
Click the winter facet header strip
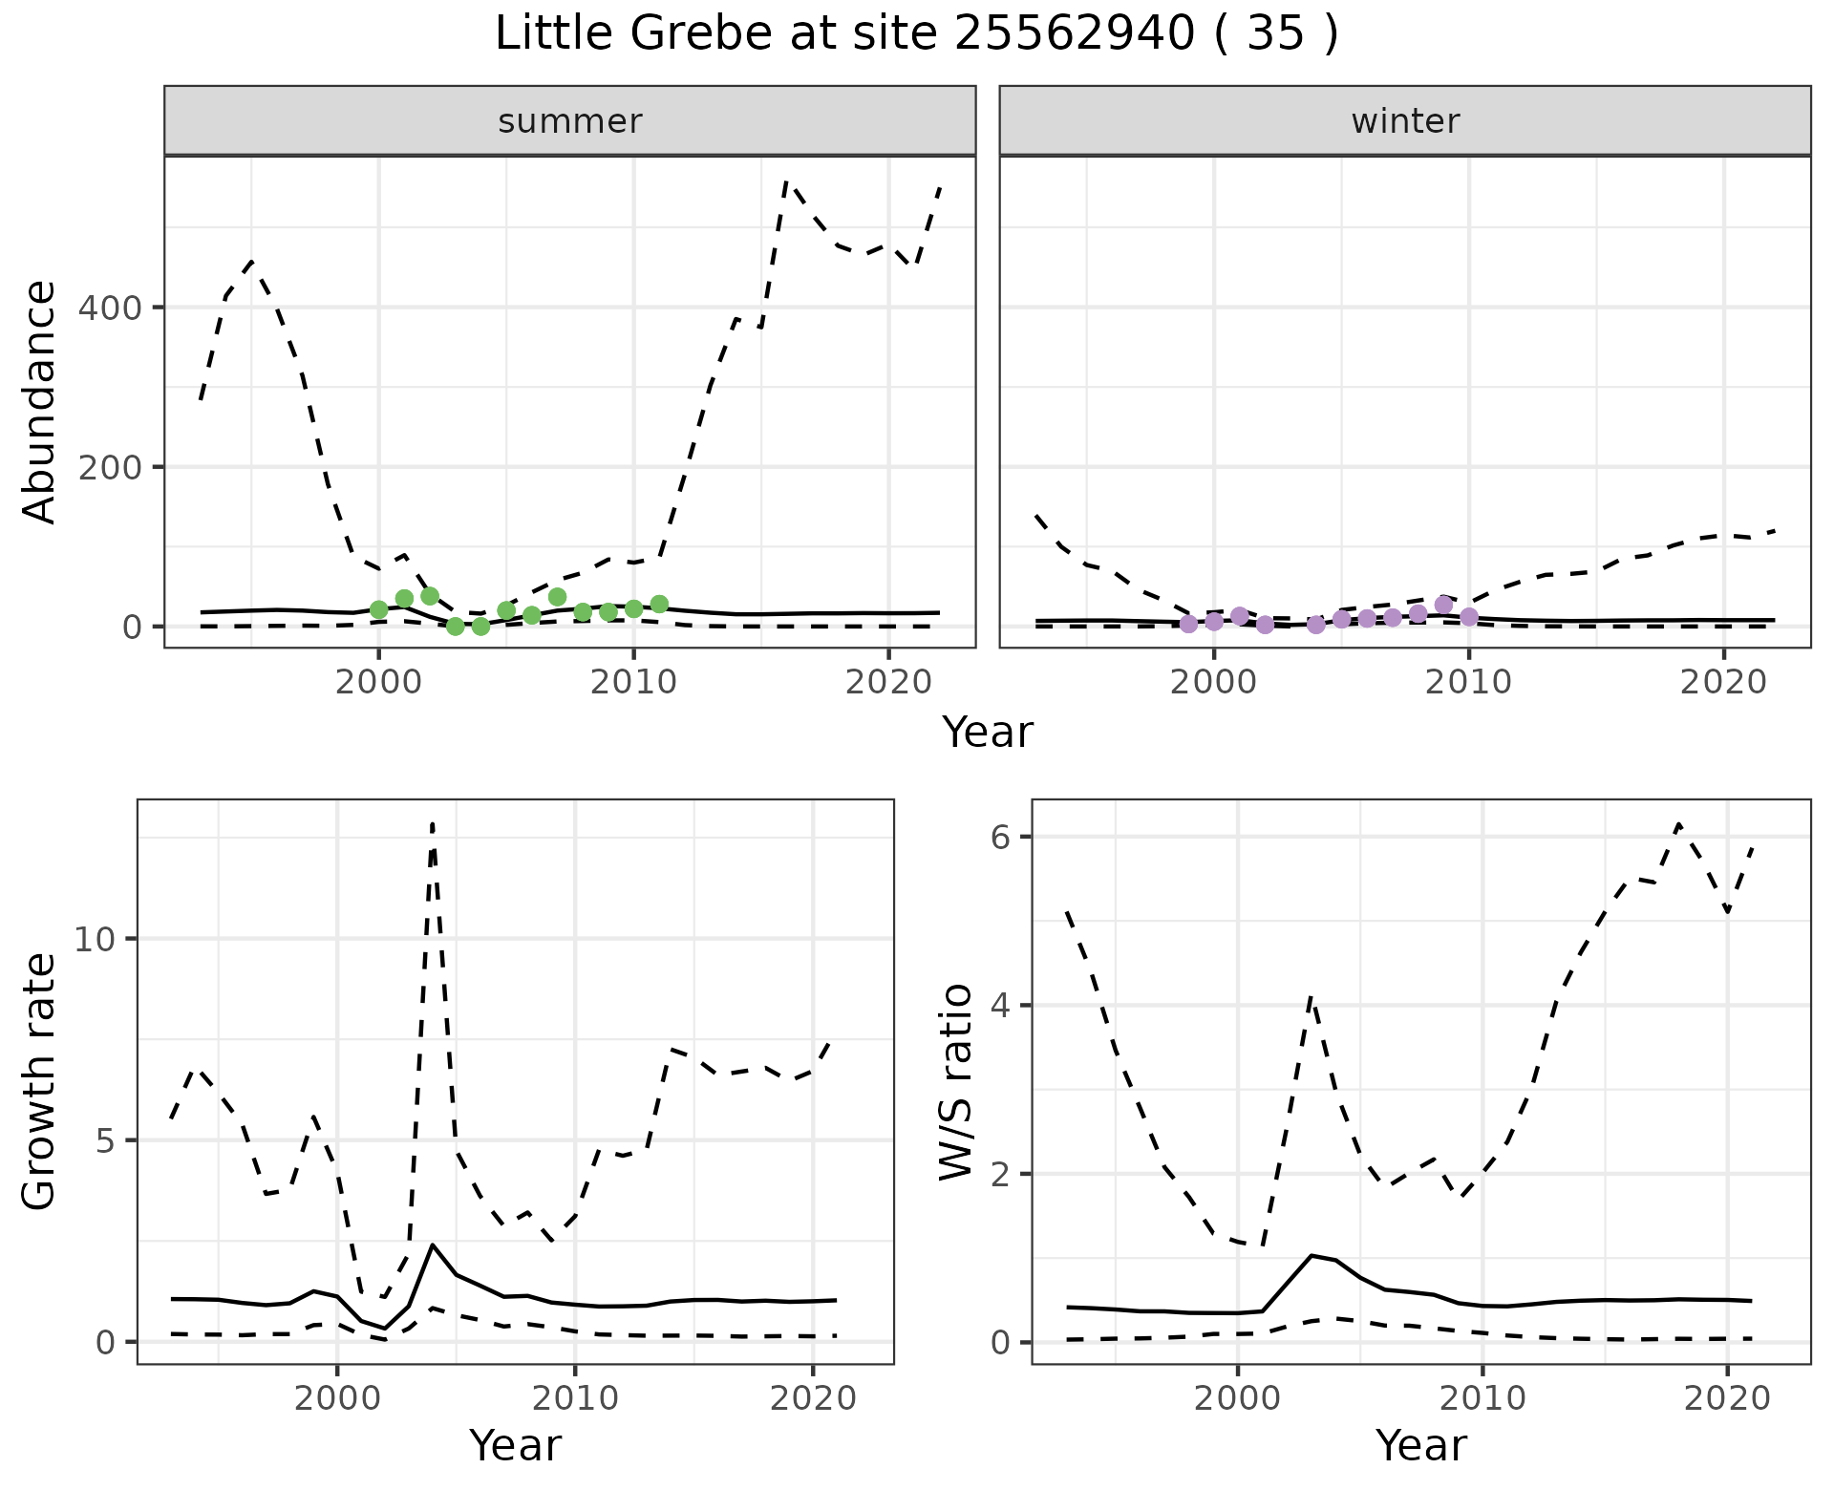pyautogui.click(x=1404, y=121)
